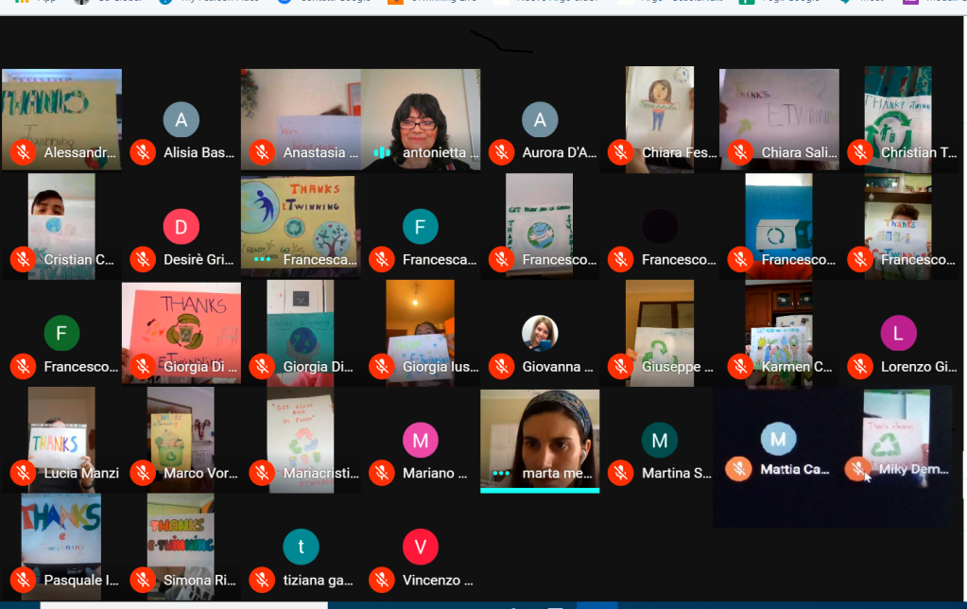This screenshot has width=967, height=609.
Task: Click the Giorgia Ius name label
Action: 435,366
